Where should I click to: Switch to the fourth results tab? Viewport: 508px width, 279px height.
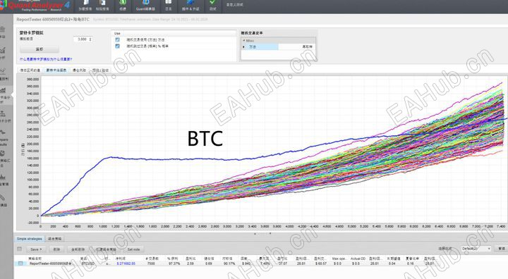(x=100, y=70)
